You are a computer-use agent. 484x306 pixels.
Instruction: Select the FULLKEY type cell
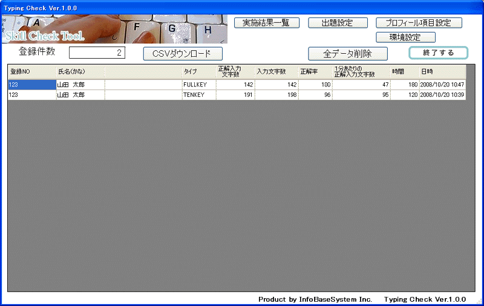pyautogui.click(x=199, y=85)
